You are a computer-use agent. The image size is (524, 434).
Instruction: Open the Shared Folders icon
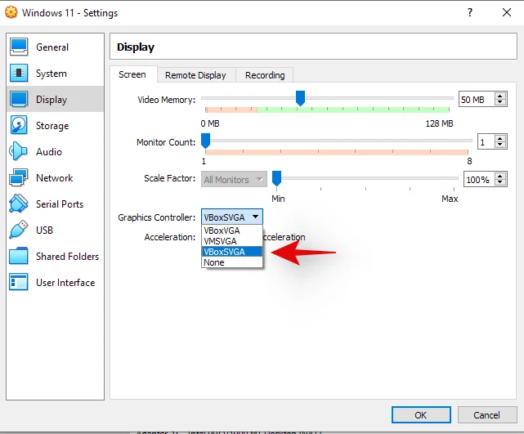pyautogui.click(x=19, y=256)
